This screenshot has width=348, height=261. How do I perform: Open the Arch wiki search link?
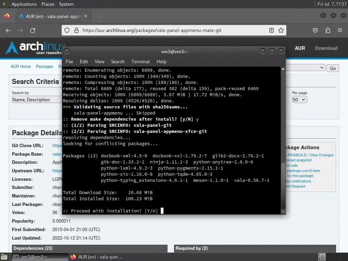(x=292, y=166)
